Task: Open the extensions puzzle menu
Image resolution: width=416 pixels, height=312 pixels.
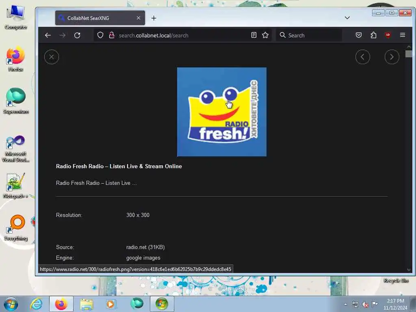Action: [374, 35]
